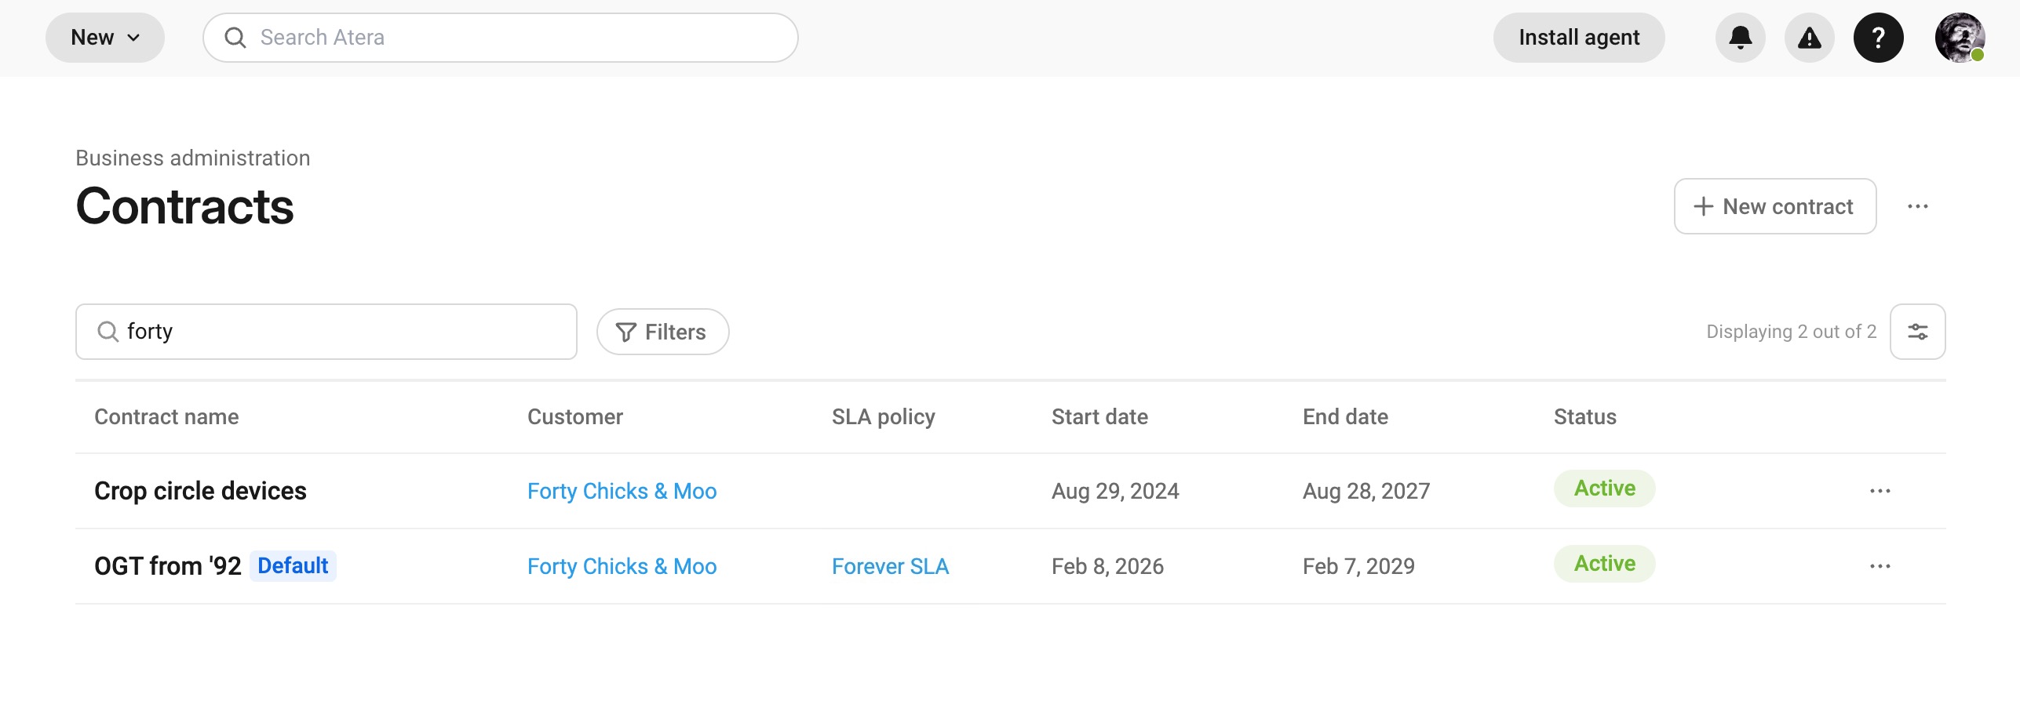Open Forty Chicks & Moo in Crop circle row
Screen dimensions: 2020x701
[622, 491]
